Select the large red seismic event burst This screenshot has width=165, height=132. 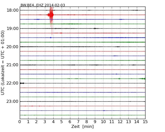coord(51,15)
